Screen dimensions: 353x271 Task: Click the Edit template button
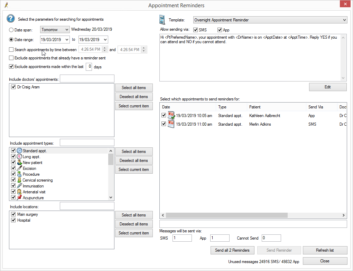click(328, 87)
